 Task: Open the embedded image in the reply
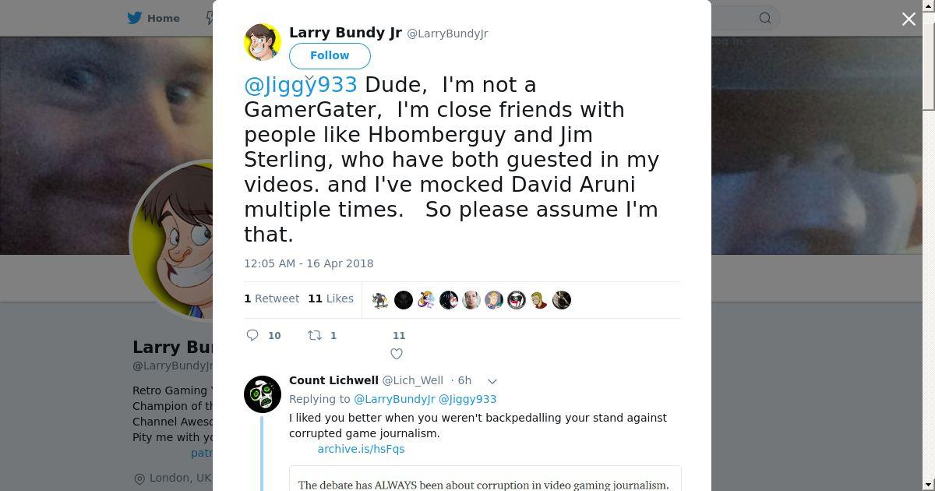click(485, 479)
